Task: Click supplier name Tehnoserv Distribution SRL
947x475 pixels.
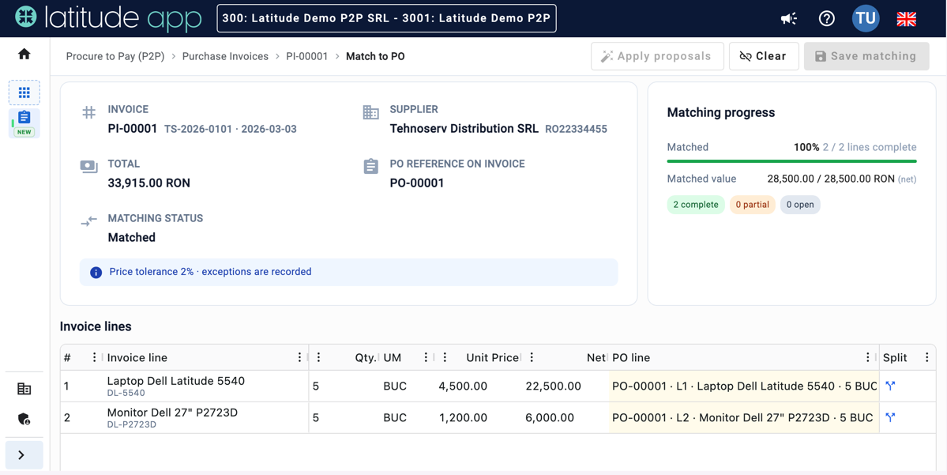Action: pos(464,129)
